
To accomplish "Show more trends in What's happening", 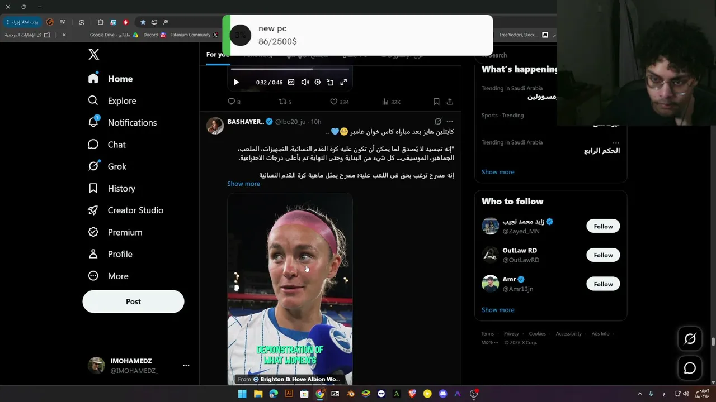I will (x=498, y=172).
